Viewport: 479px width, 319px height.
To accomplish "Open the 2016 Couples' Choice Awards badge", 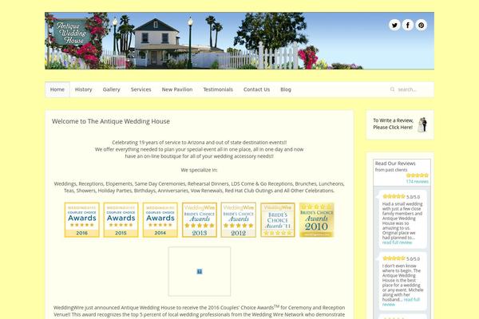I will tap(82, 220).
